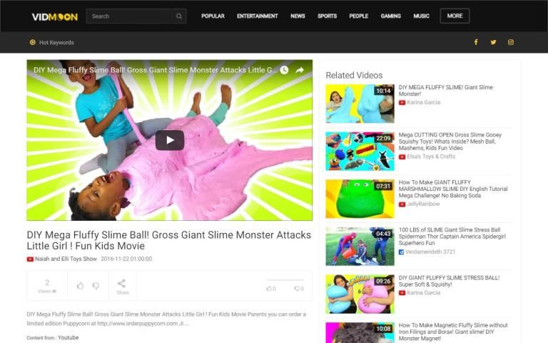Click the Share icon below video

pos(122,286)
